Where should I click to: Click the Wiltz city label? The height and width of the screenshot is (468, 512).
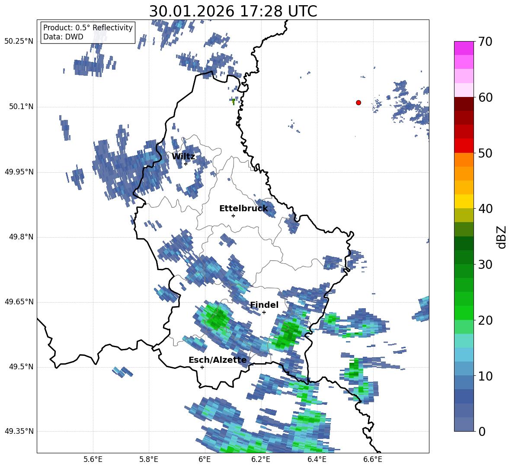(x=183, y=157)
